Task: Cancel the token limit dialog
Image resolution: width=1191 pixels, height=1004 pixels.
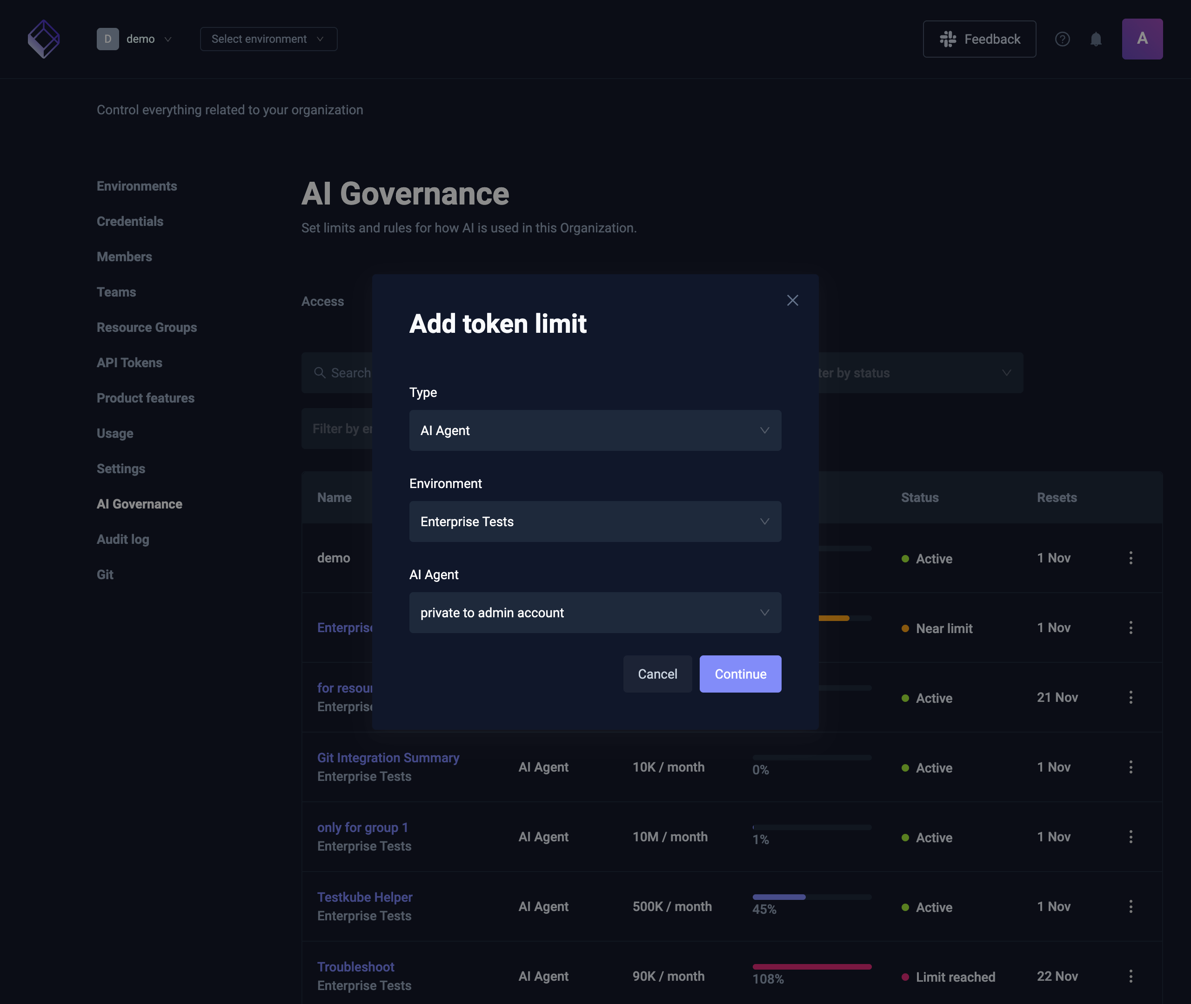Action: (x=657, y=674)
